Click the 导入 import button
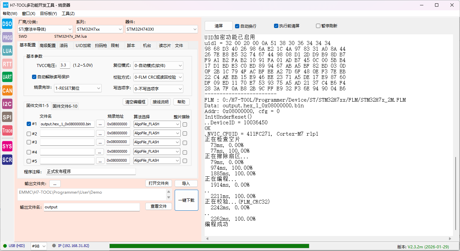This screenshot has width=460, height=251. (186, 183)
